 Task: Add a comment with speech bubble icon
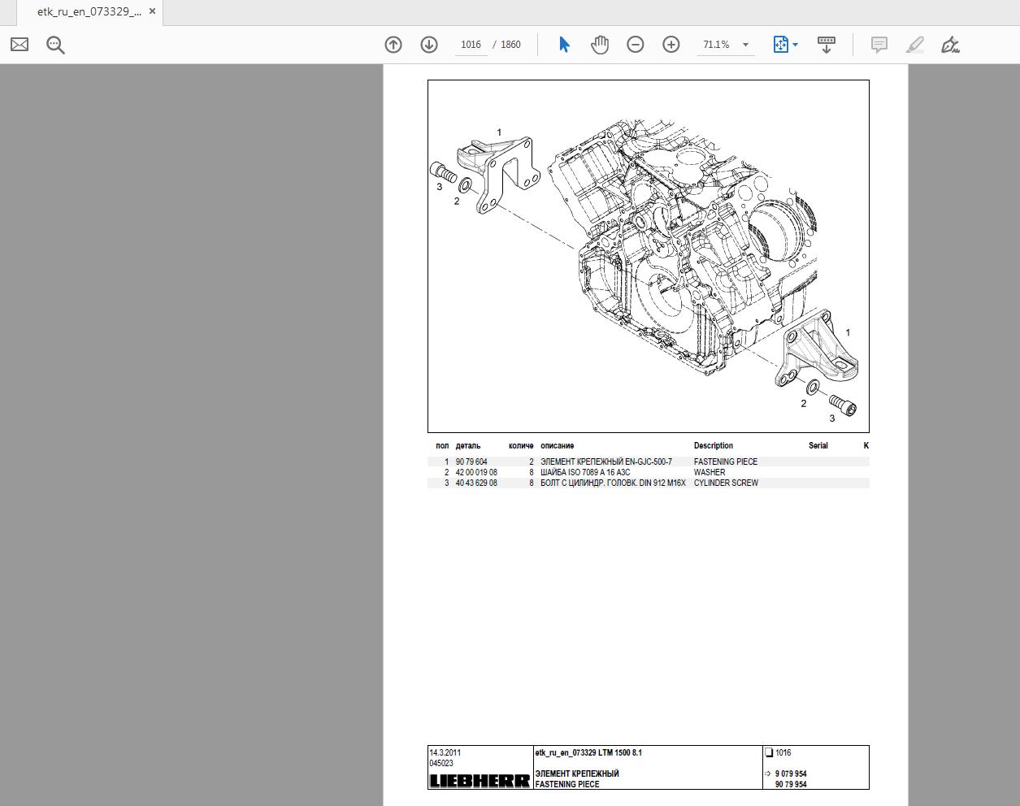[879, 45]
